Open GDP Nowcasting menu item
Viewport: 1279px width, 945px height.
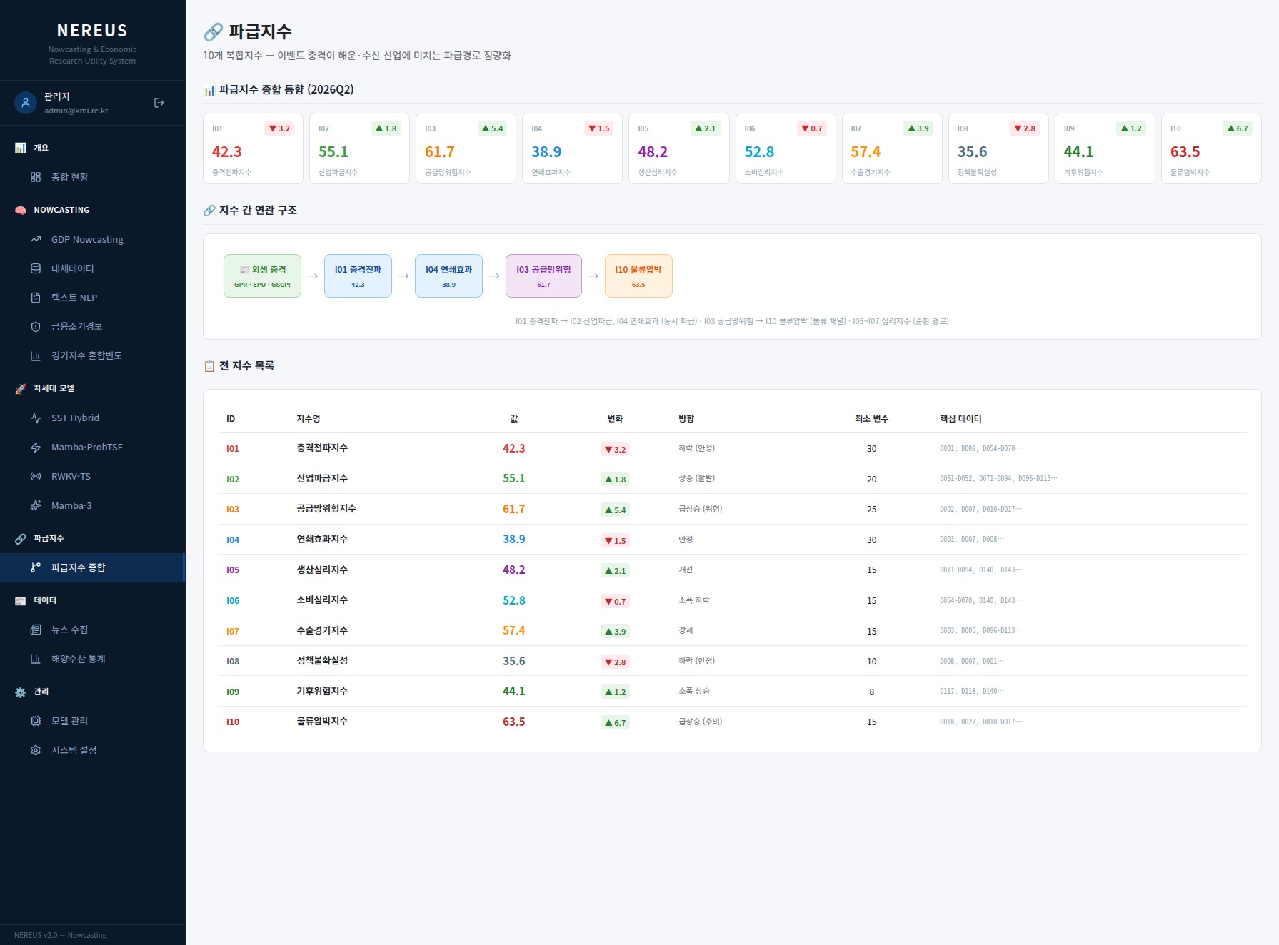click(93, 239)
